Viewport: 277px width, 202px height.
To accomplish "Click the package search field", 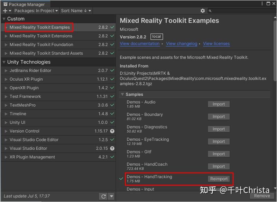I will [x=242, y=11].
